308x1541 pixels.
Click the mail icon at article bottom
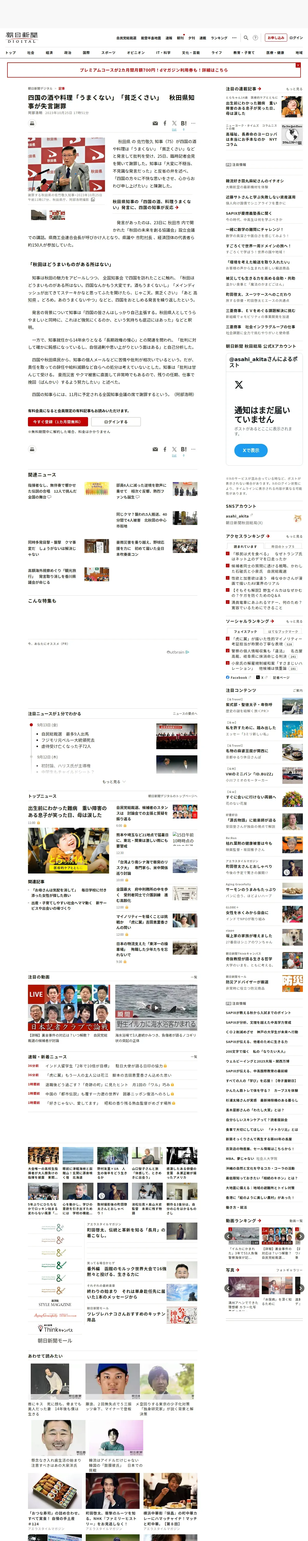click(x=156, y=449)
